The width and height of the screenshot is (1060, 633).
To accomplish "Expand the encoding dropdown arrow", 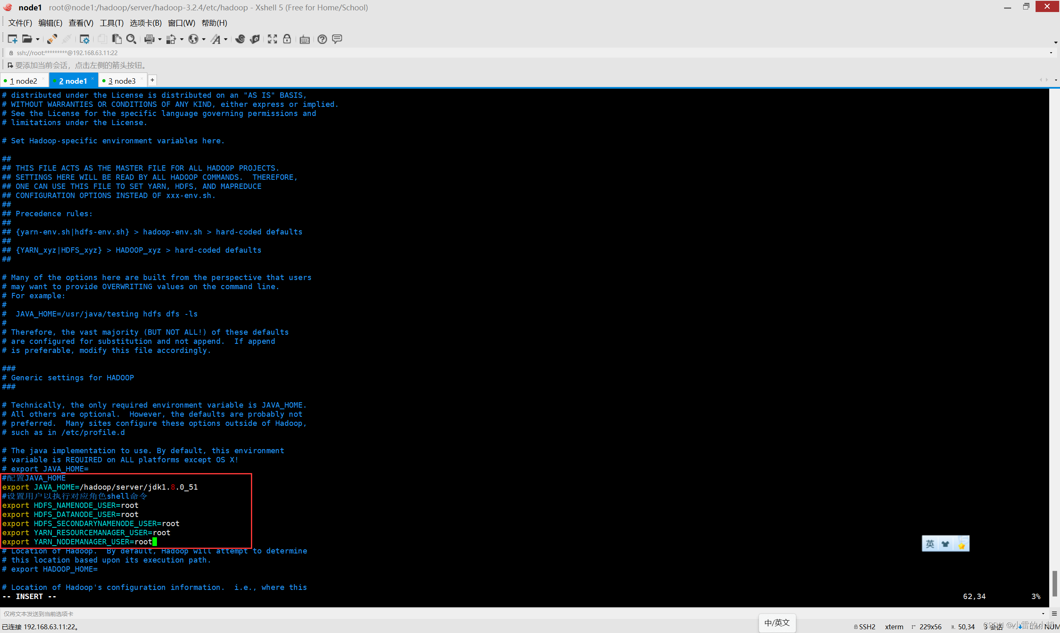I will pos(204,39).
